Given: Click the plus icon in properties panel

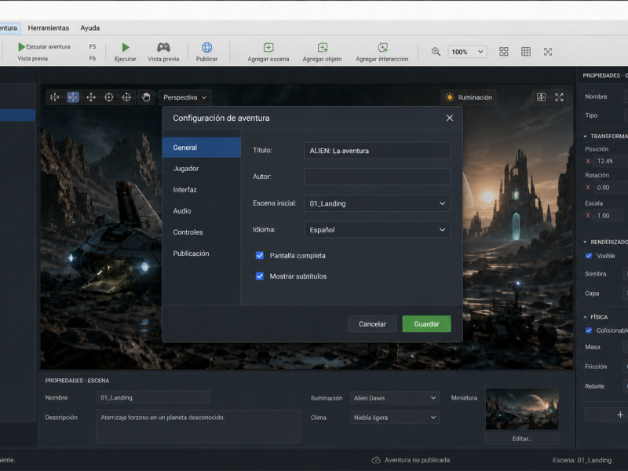Looking at the screenshot, I should point(620,415).
